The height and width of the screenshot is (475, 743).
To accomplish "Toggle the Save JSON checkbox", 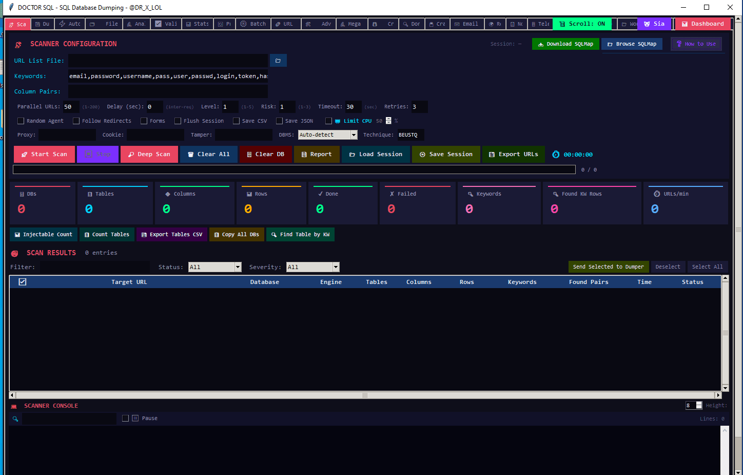I will coord(280,121).
